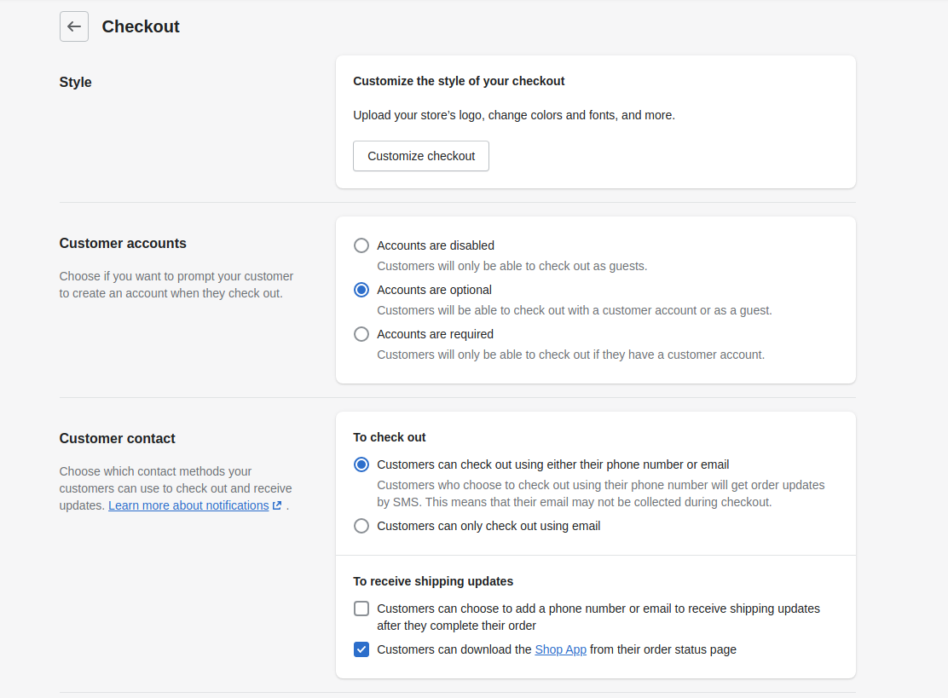Select checkout using email only option
This screenshot has height=698, width=948.
coord(361,526)
